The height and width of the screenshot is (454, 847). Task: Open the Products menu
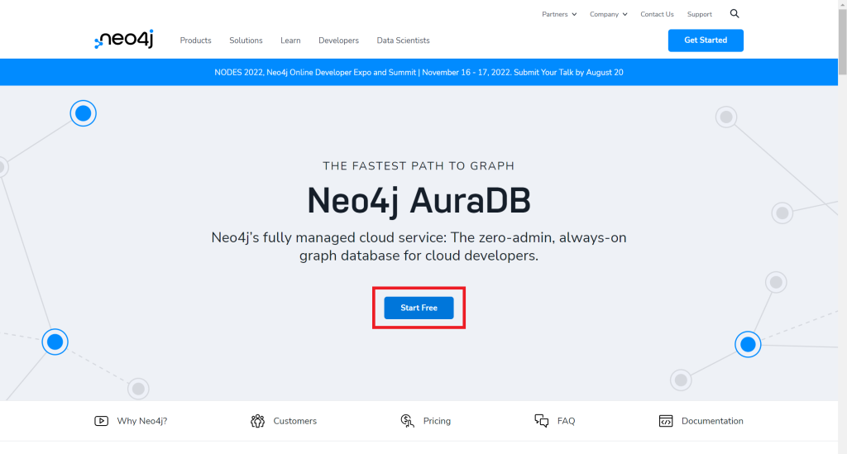pos(195,41)
